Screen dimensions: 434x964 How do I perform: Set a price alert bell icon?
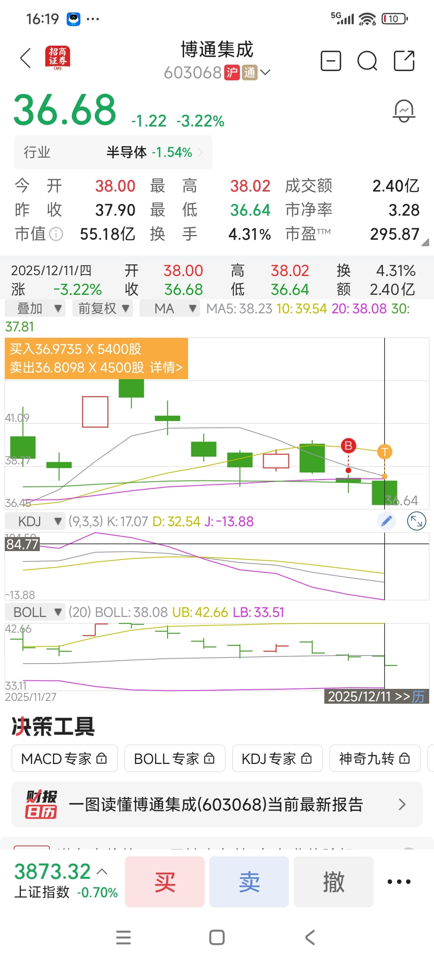(x=404, y=111)
